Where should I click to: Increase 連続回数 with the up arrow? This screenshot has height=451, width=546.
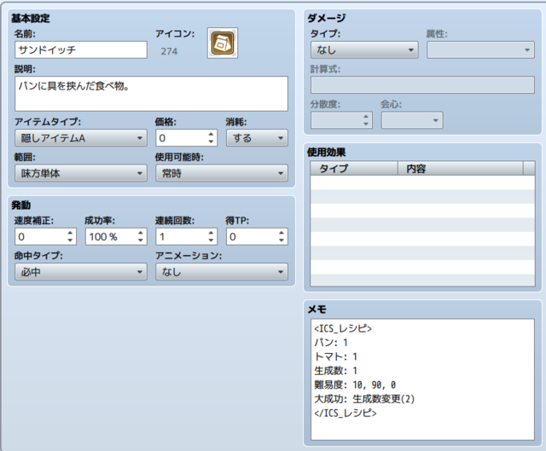tap(211, 233)
